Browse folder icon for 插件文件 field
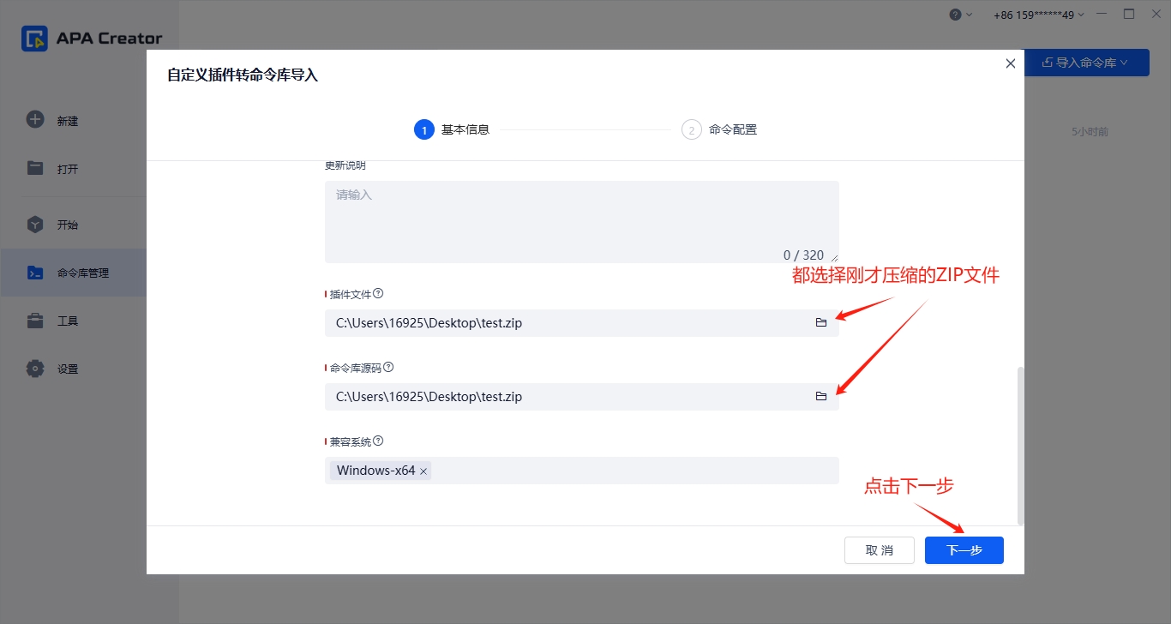This screenshot has height=624, width=1171. 821,323
